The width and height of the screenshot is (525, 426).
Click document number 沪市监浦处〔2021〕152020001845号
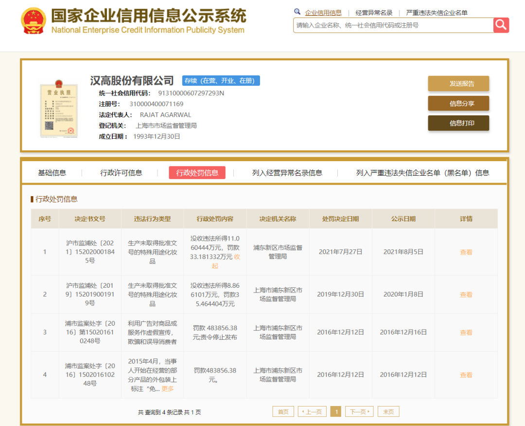pyautogui.click(x=90, y=252)
